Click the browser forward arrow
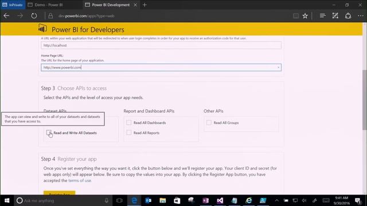This screenshot has height=206, width=367. (20, 16)
